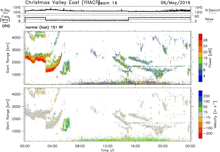Click the '04:00' time axis label
The image size is (220, 152).
click(52, 146)
